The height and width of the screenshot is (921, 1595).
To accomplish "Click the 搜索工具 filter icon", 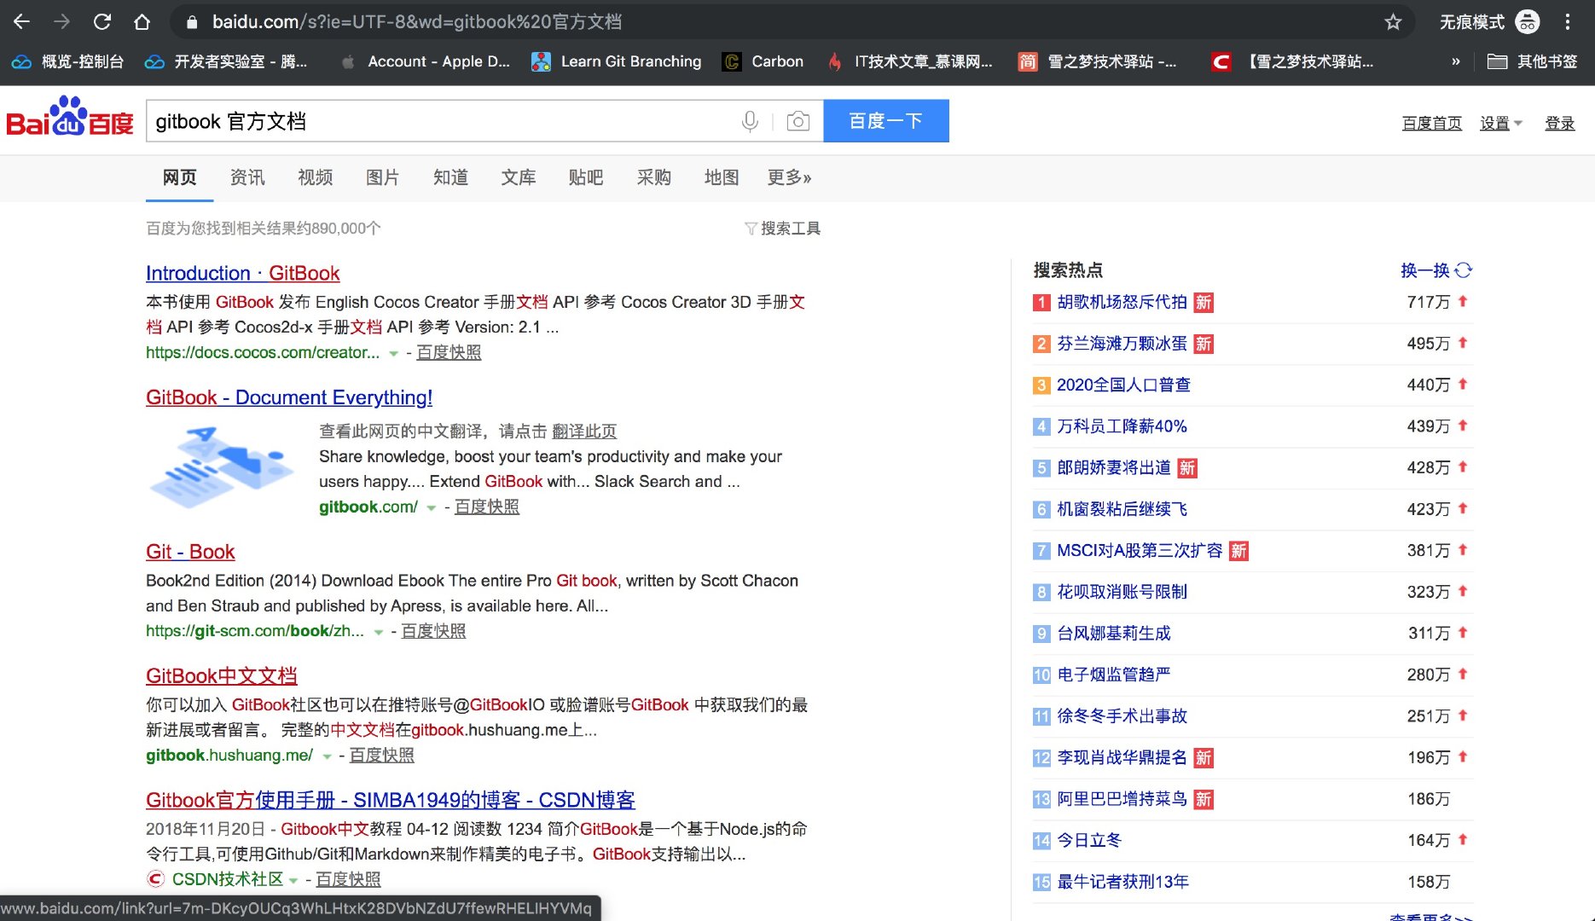I will pyautogui.click(x=751, y=228).
